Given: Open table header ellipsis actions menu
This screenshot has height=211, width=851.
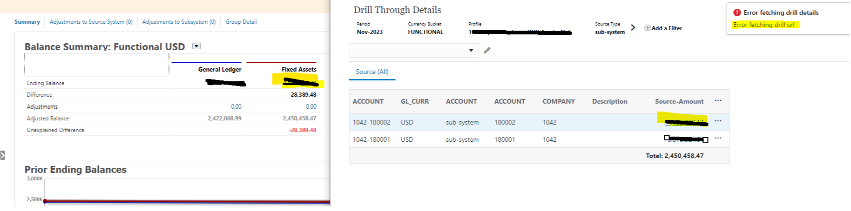Looking at the screenshot, I should (x=718, y=100).
